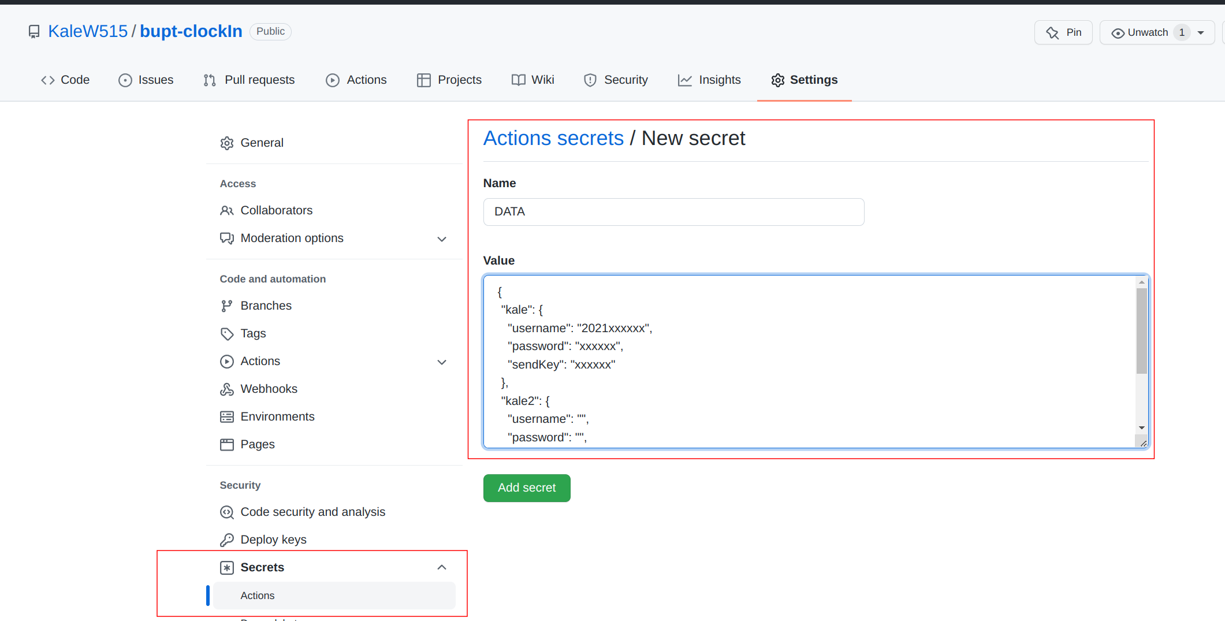Open General settings in the sidebar
Viewport: 1225px width, 621px height.
tap(334, 143)
